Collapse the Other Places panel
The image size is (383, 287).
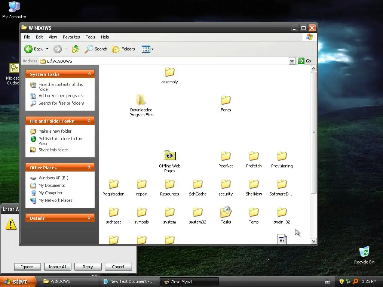[x=89, y=167]
